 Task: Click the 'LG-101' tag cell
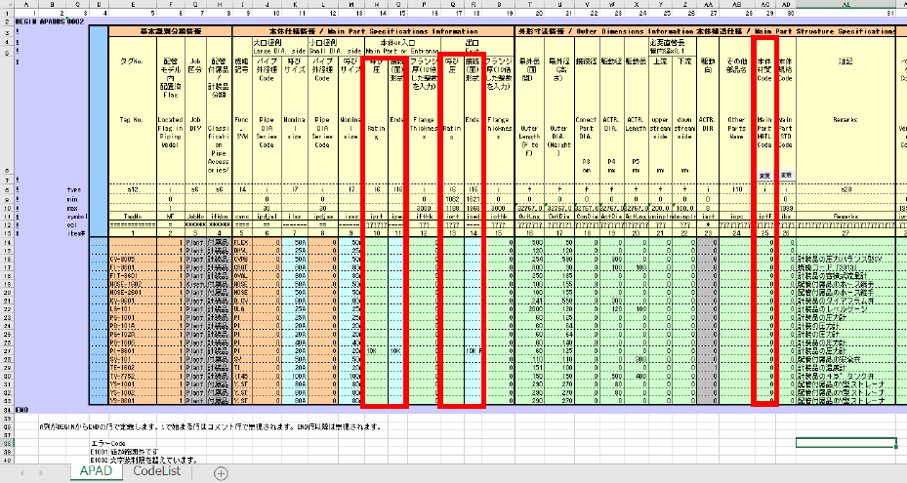tap(133, 309)
